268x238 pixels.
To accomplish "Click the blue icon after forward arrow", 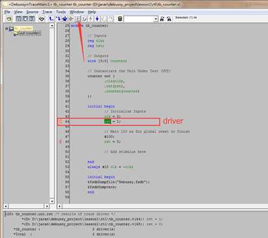I will 64,19.
